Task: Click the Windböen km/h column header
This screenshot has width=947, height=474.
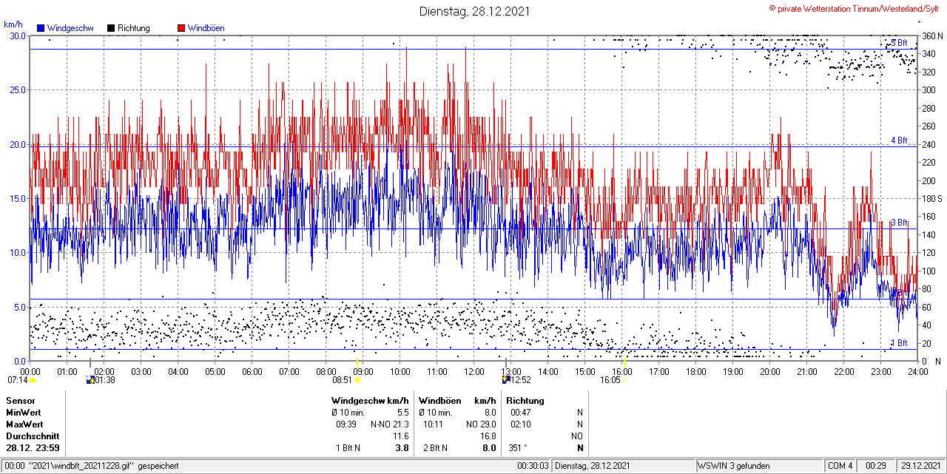Action: tap(457, 401)
